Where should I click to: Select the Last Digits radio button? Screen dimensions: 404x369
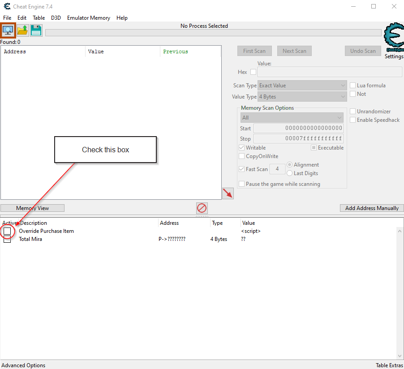[x=290, y=173]
